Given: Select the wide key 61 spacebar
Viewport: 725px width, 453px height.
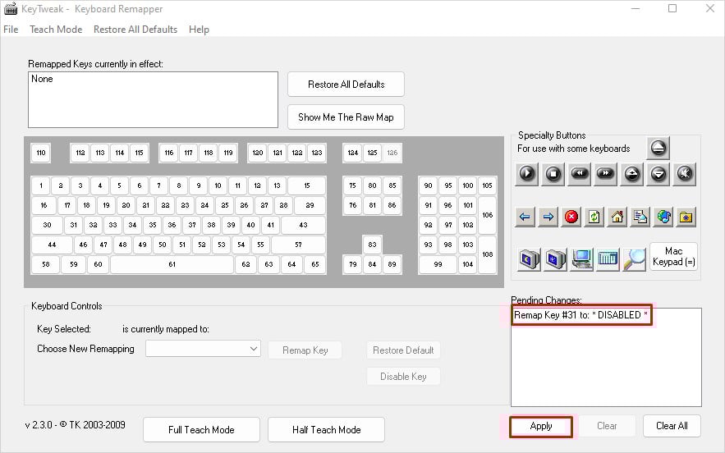Looking at the screenshot, I should point(172,264).
